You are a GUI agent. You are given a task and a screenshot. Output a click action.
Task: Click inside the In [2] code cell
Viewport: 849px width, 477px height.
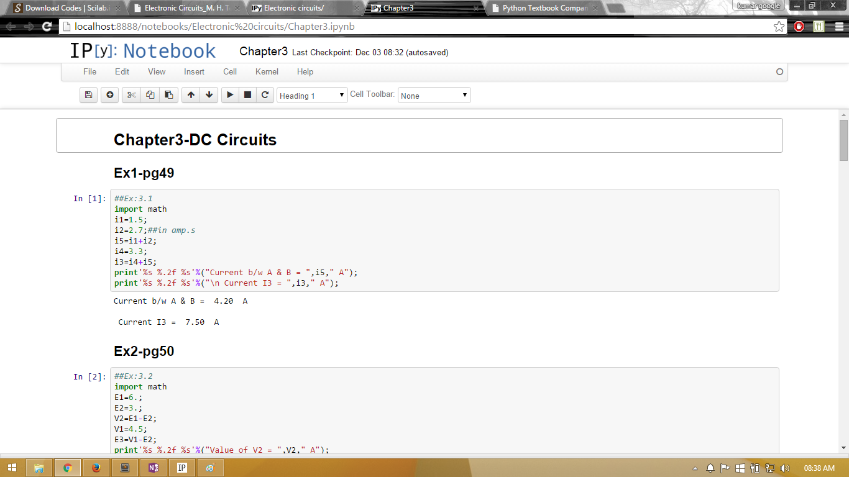444,411
